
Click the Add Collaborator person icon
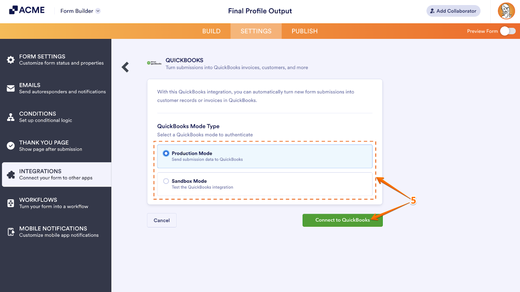tap(433, 11)
